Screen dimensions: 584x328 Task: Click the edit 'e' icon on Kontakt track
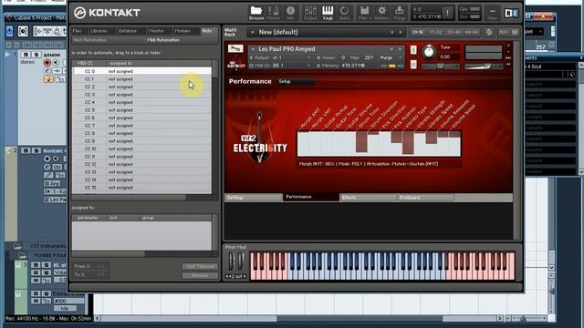click(x=47, y=167)
